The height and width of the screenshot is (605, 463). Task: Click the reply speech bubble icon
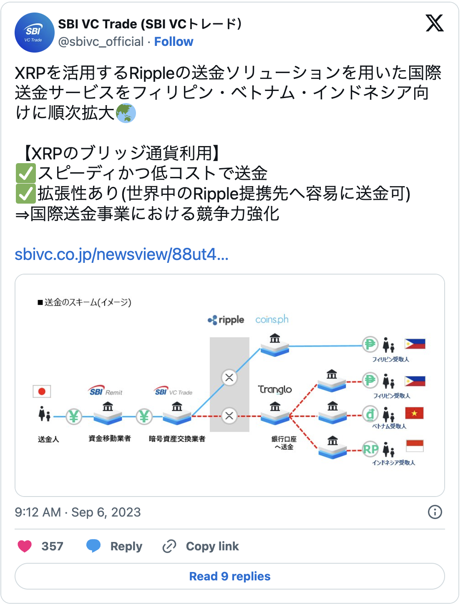(93, 546)
